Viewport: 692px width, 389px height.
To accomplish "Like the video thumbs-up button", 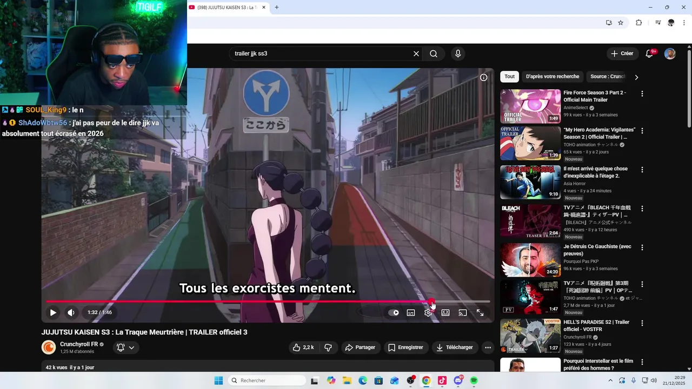I will (303, 347).
